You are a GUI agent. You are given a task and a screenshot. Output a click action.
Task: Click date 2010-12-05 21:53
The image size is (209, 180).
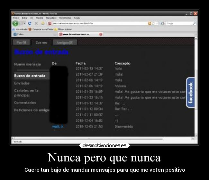tap(89, 127)
